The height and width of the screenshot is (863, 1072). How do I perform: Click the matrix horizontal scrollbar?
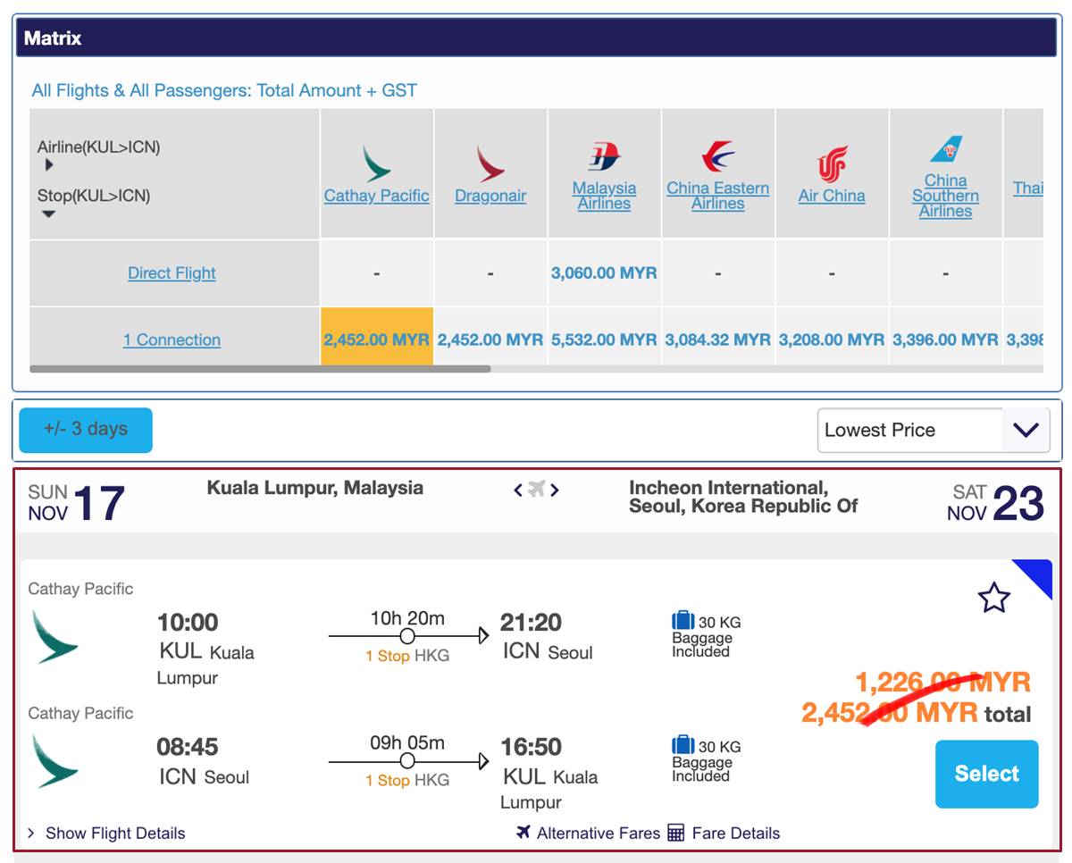click(x=259, y=368)
